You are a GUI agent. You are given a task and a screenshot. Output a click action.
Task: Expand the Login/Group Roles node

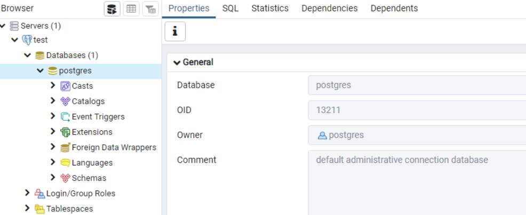coord(27,193)
